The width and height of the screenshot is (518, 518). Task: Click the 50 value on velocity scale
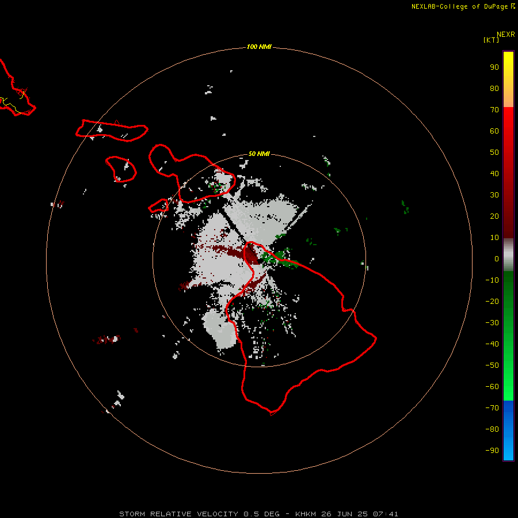click(494, 153)
